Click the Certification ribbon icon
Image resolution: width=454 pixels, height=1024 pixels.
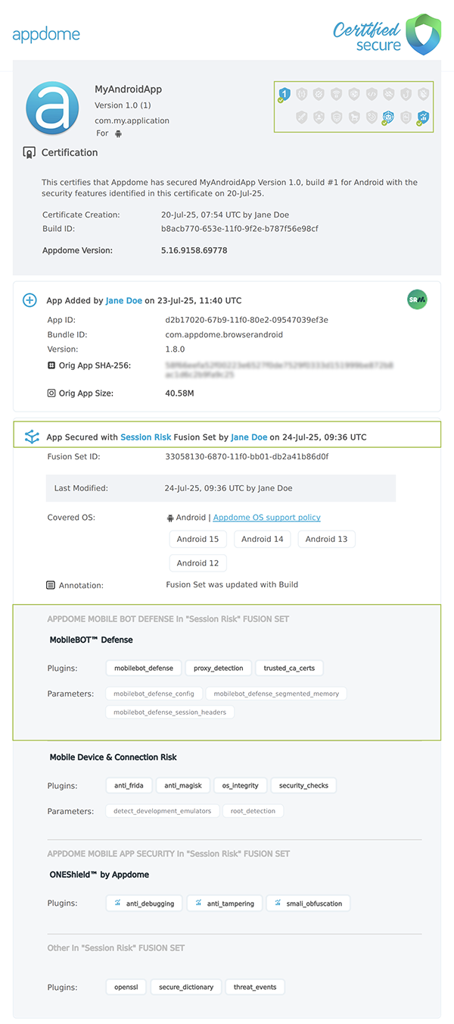30,152
